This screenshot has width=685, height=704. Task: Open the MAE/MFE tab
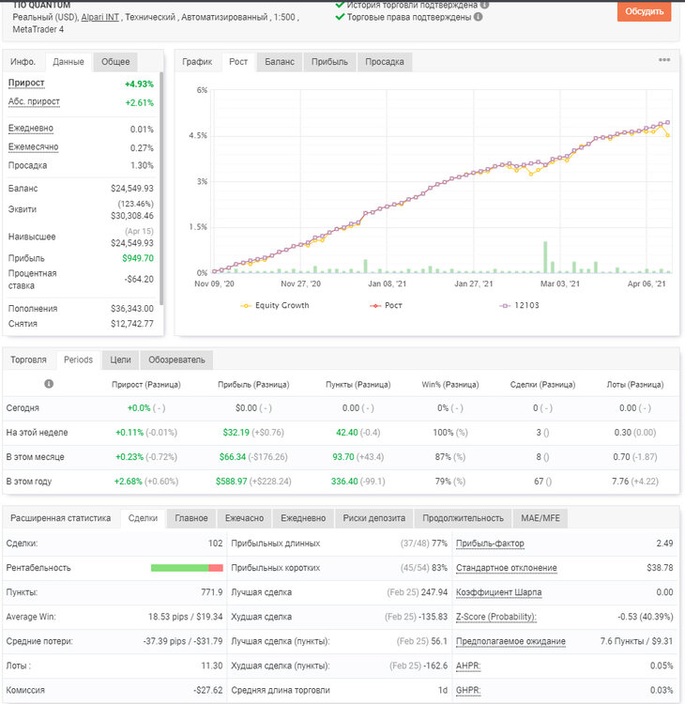(540, 518)
